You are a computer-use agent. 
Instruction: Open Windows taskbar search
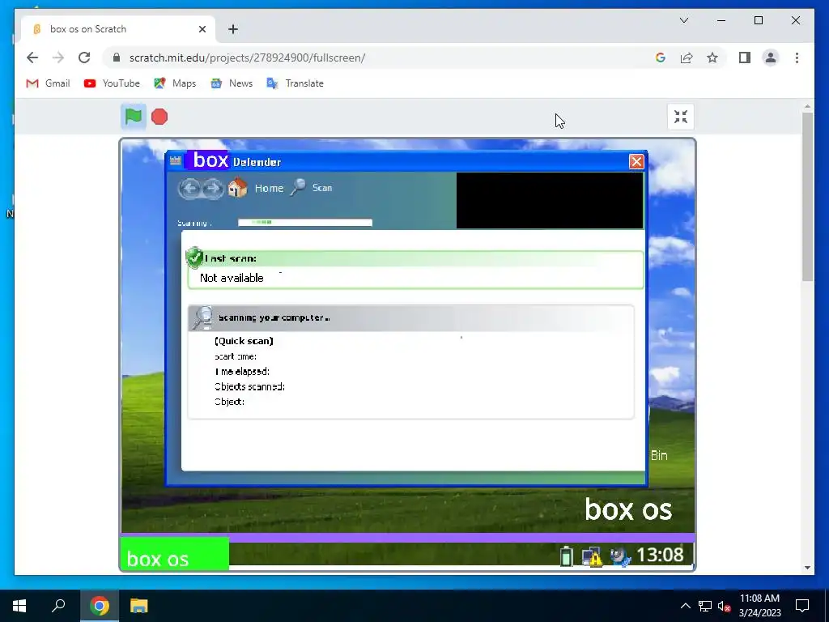58,606
